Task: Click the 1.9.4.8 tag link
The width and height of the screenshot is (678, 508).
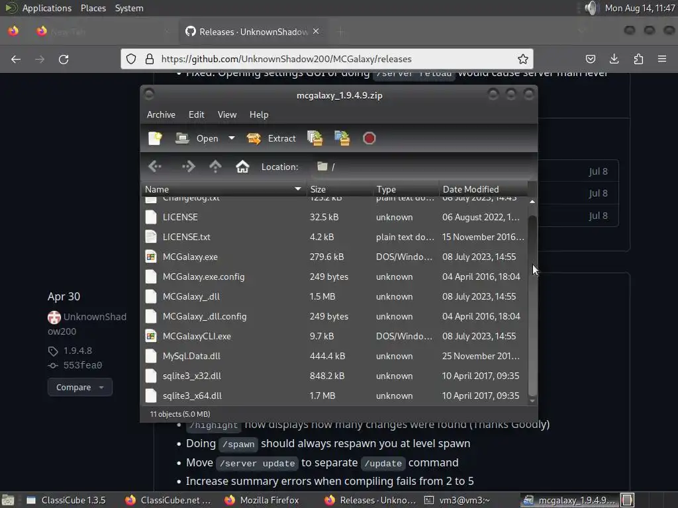Action: tap(78, 351)
